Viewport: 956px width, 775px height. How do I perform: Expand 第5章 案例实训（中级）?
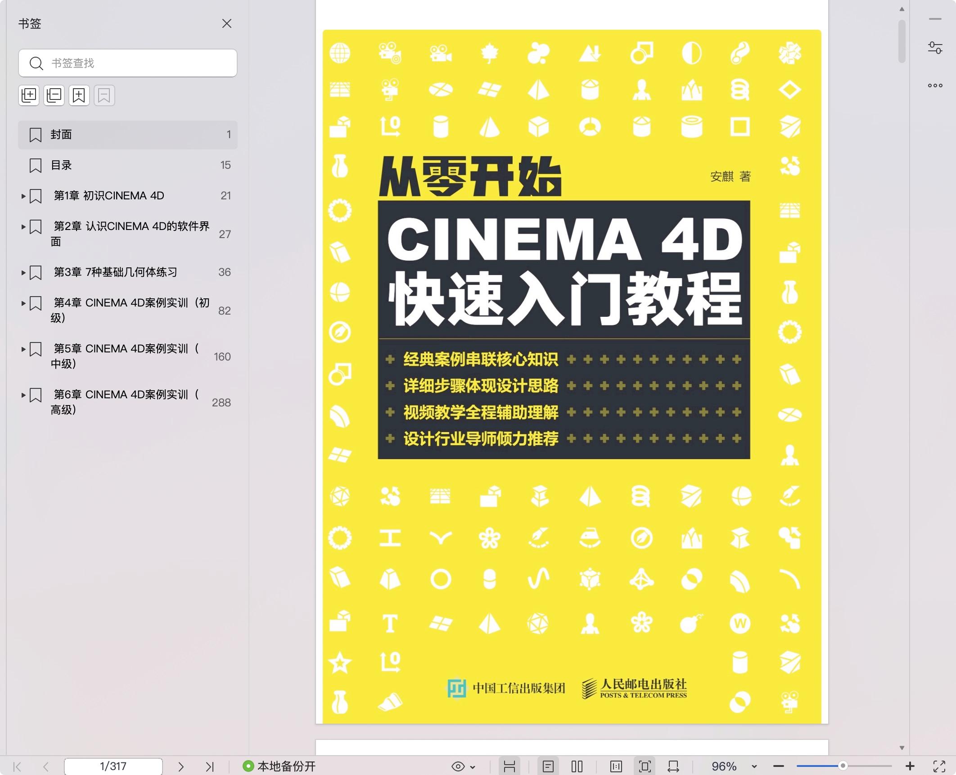pyautogui.click(x=23, y=349)
